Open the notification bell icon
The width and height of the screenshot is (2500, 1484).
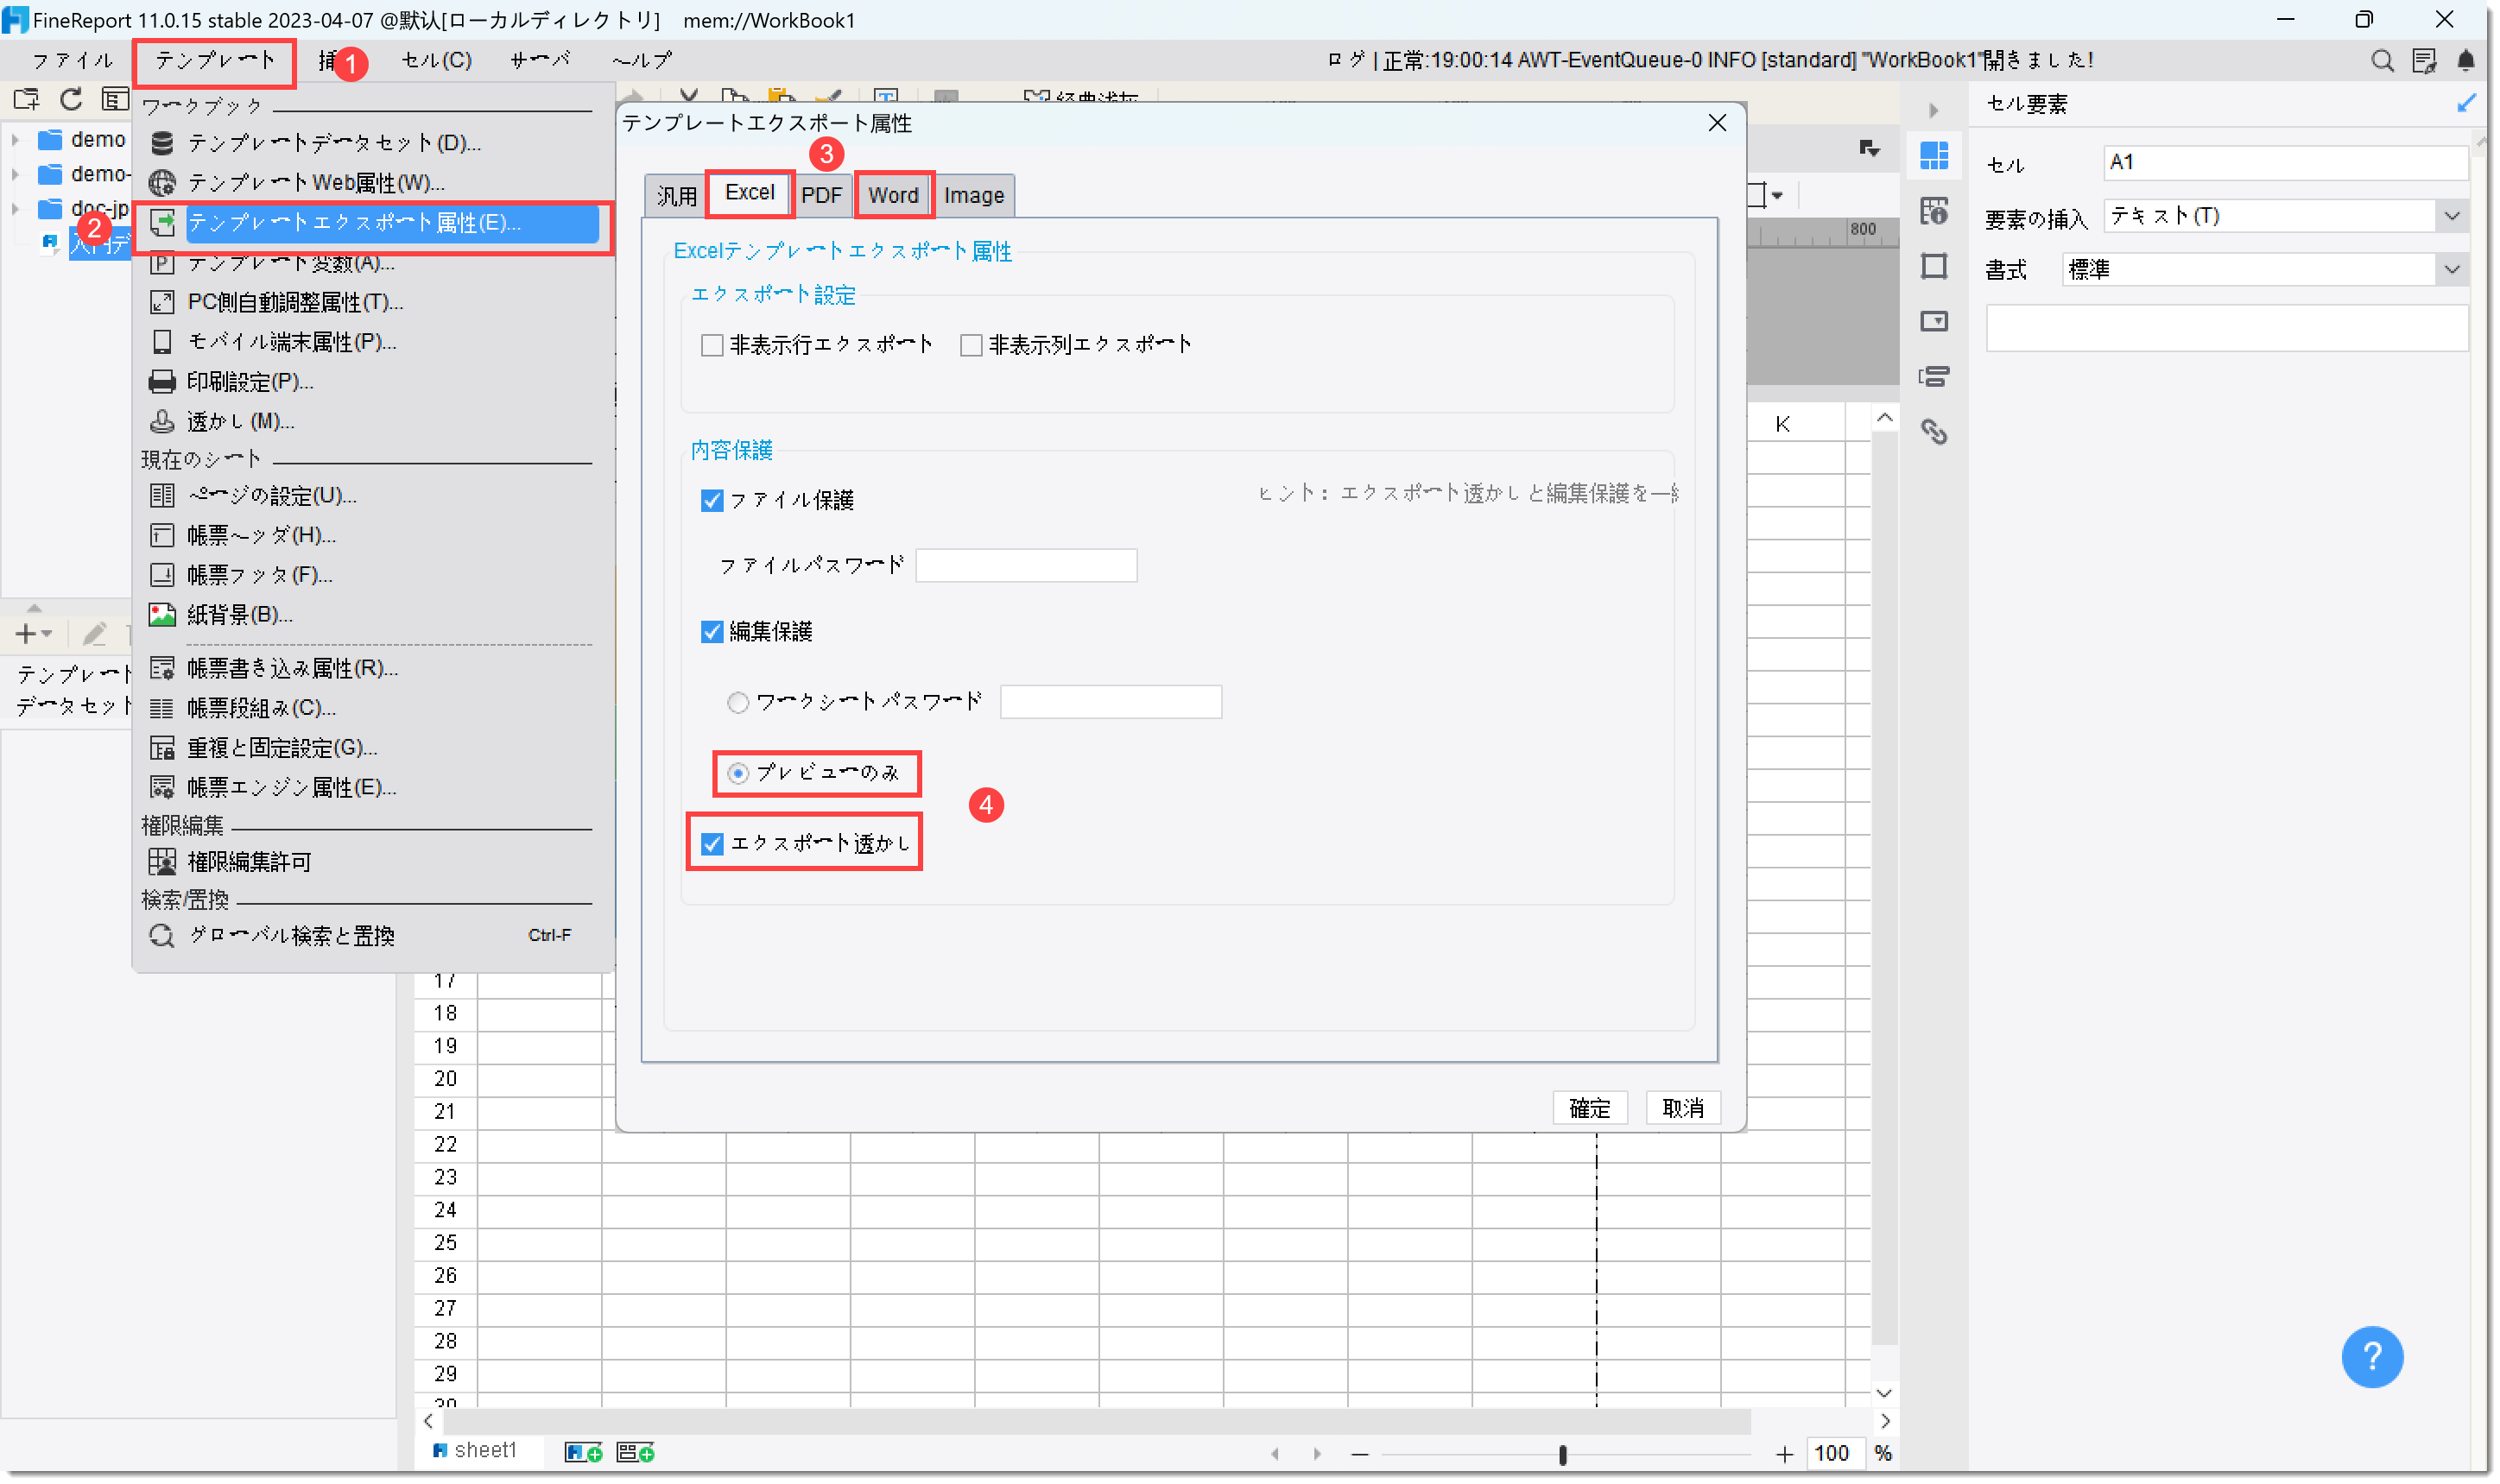(x=2466, y=61)
